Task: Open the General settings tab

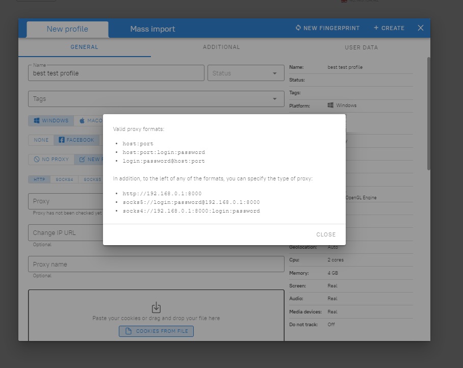Action: (x=85, y=47)
